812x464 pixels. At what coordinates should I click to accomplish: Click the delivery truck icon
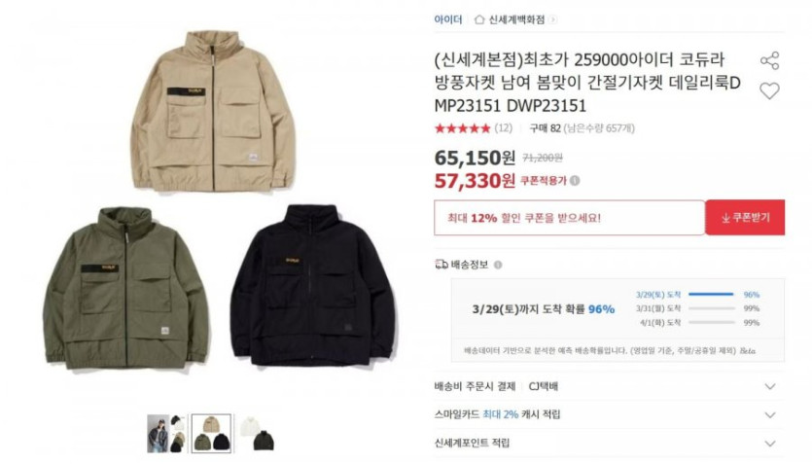(x=441, y=265)
